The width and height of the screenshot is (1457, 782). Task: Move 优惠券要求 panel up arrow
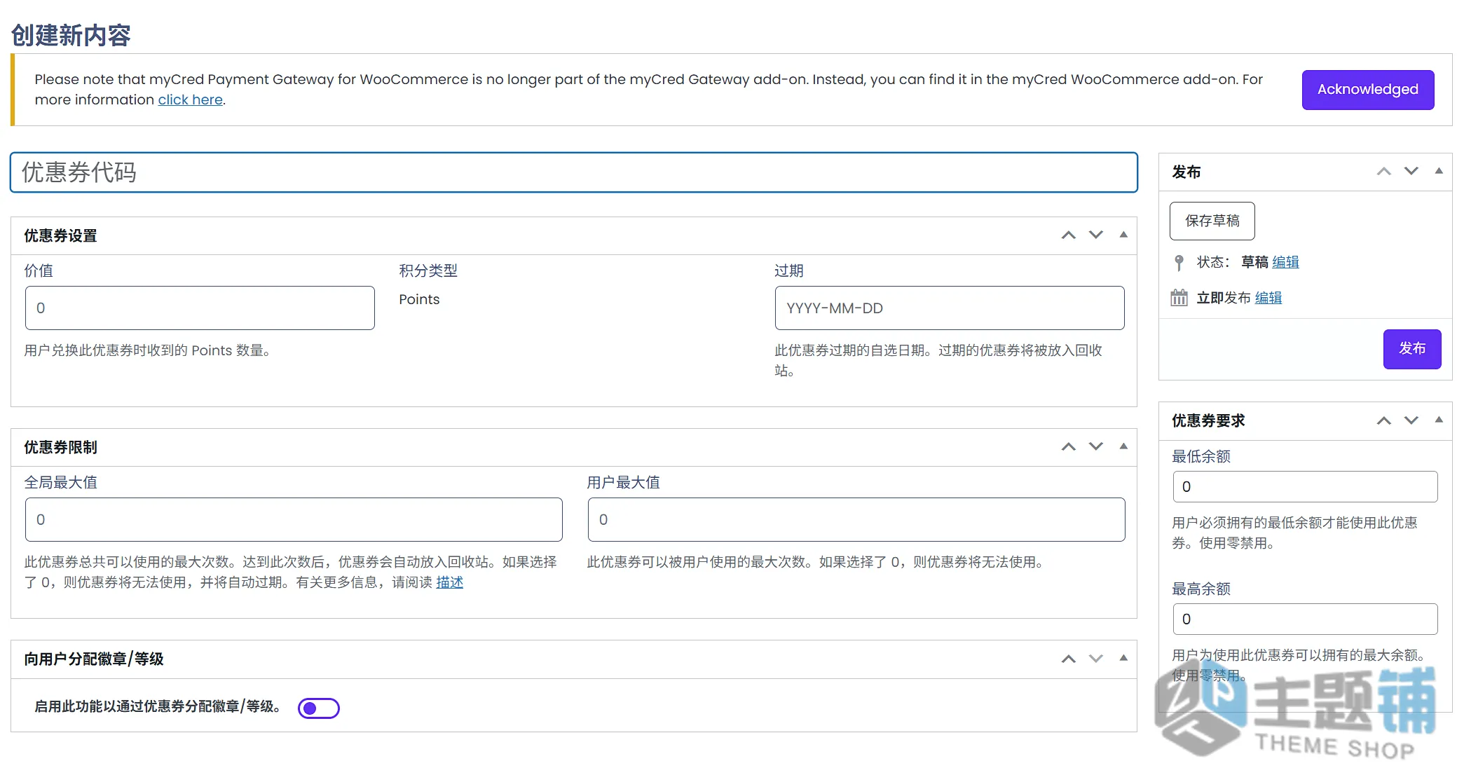1383,420
